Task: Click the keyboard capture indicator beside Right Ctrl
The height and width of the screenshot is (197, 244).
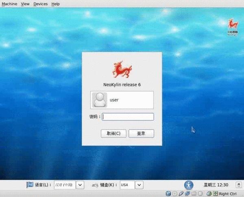Action: [215, 194]
